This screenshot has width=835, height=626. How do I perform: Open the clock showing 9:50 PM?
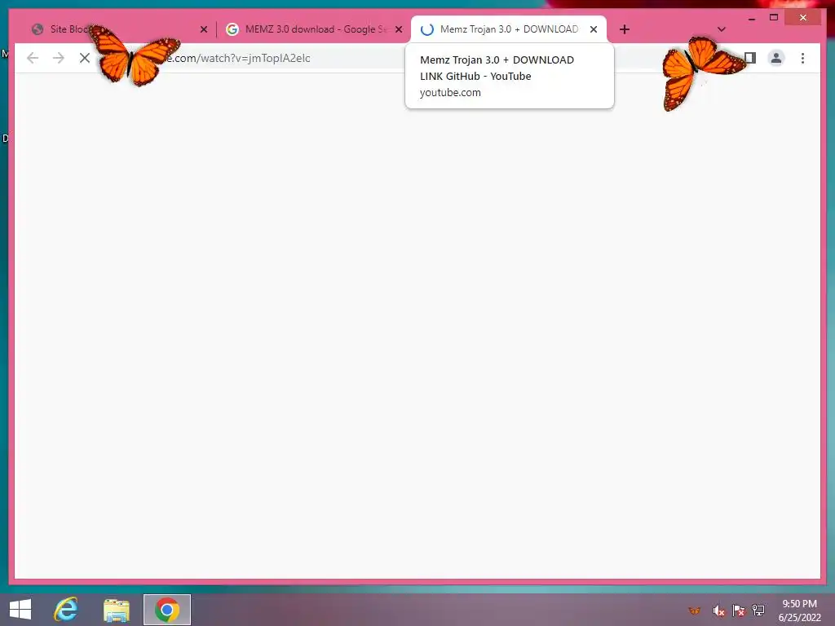point(799,611)
